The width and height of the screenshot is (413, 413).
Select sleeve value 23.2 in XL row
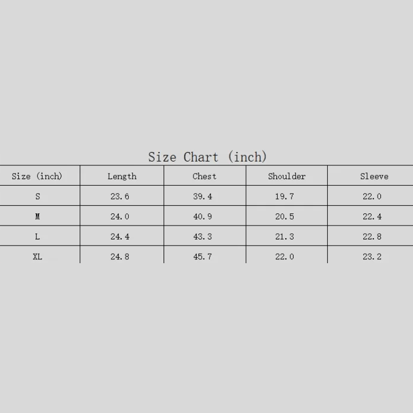[x=372, y=257]
